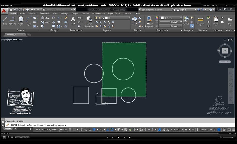Click the ERASE command line input
Image resolution: width=237 pixels, height=144 pixels.
tap(120, 125)
